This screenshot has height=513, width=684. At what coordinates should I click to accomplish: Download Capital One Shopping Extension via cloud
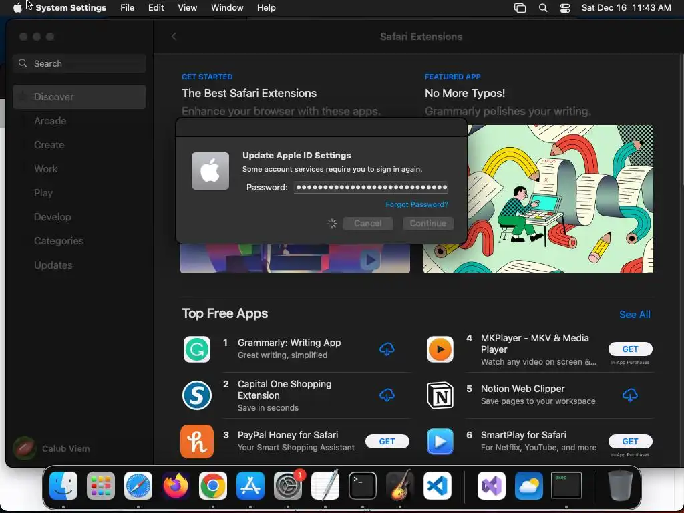coord(387,395)
